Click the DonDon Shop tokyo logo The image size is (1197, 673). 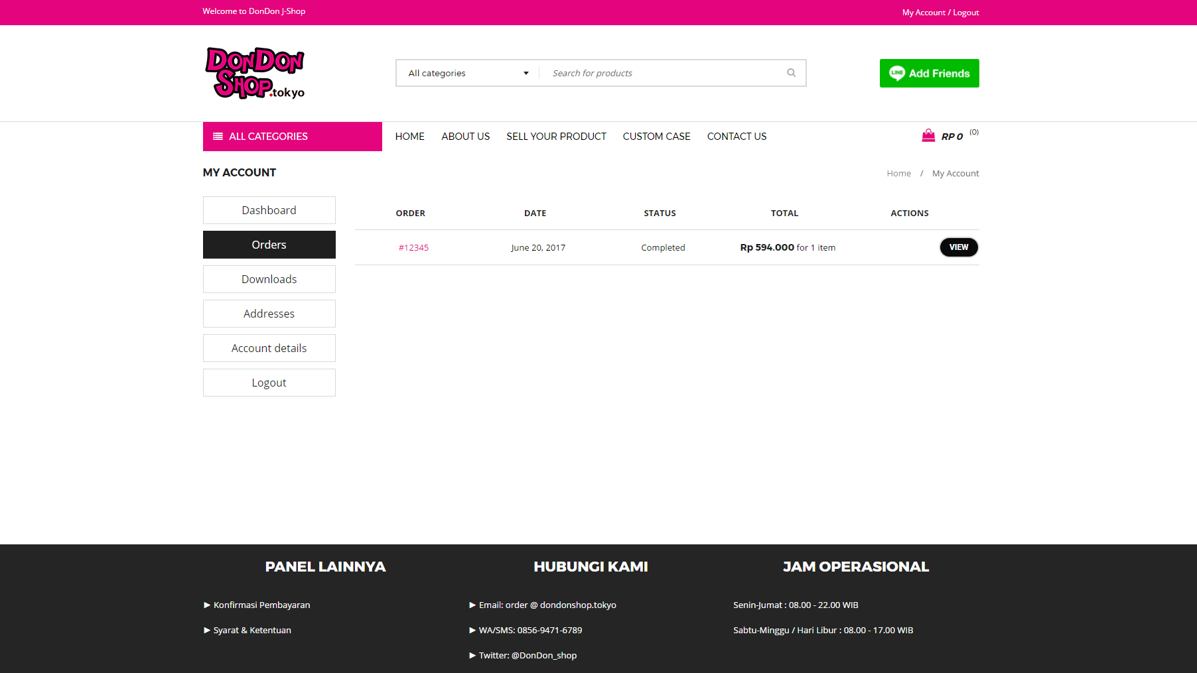click(x=255, y=73)
